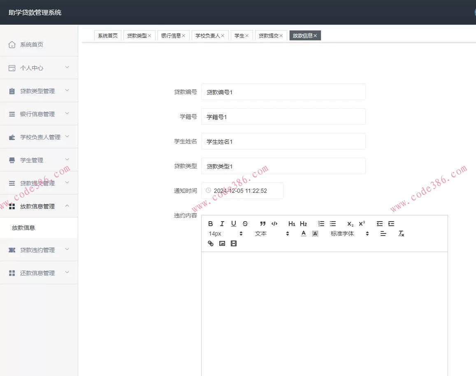Insert a hyperlink in the editor
Screen dimensions: 476x376
click(211, 243)
